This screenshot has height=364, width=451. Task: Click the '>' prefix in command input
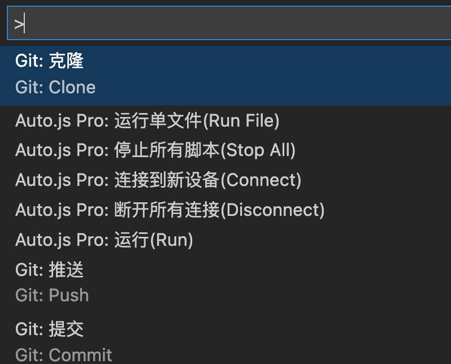pos(19,24)
